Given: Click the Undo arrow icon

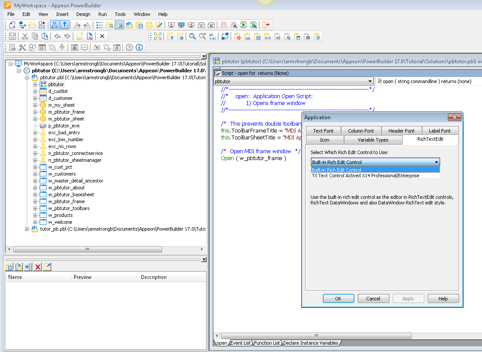Looking at the screenshot, I should [x=57, y=36].
